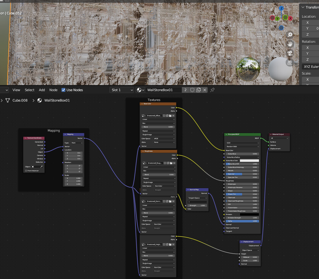
Task: Collapse the Roughness texture node
Action: [x=143, y=151]
